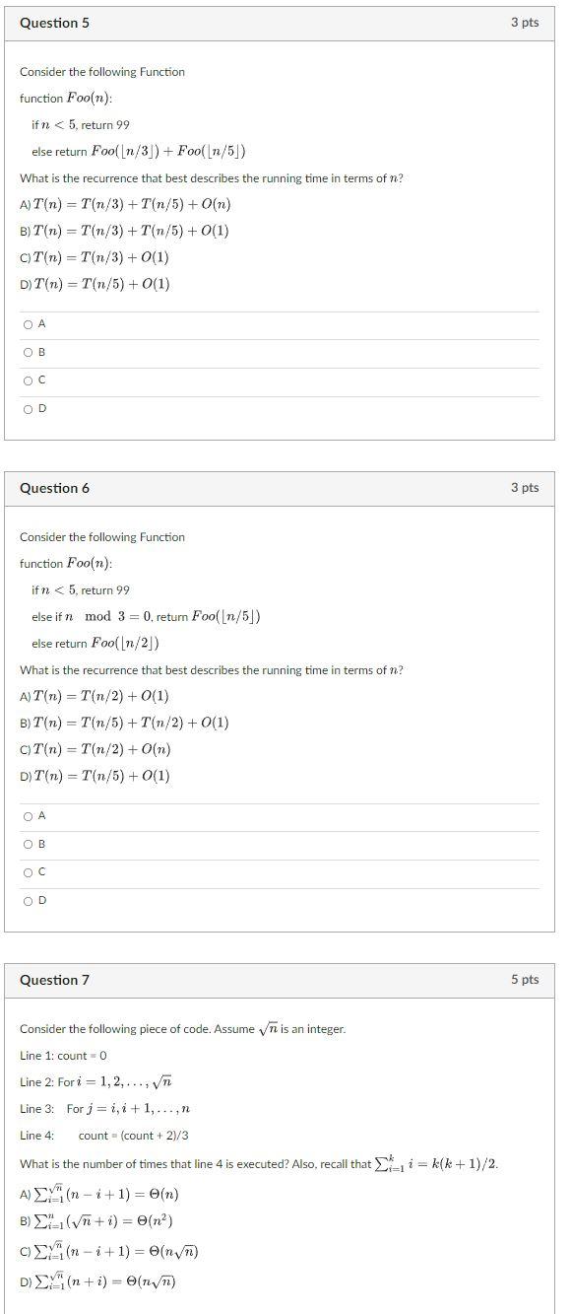Image resolution: width=571 pixels, height=1314 pixels.
Task: Click the 3 pts label on Question 5
Action: (522, 23)
